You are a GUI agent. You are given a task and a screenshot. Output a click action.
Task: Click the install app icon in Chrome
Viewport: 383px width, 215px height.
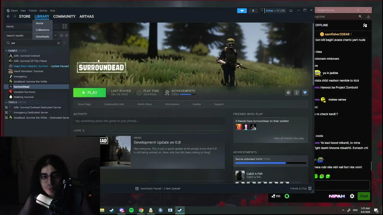point(368,17)
